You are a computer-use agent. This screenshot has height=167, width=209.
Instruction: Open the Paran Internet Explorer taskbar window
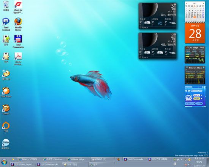[29, 159]
